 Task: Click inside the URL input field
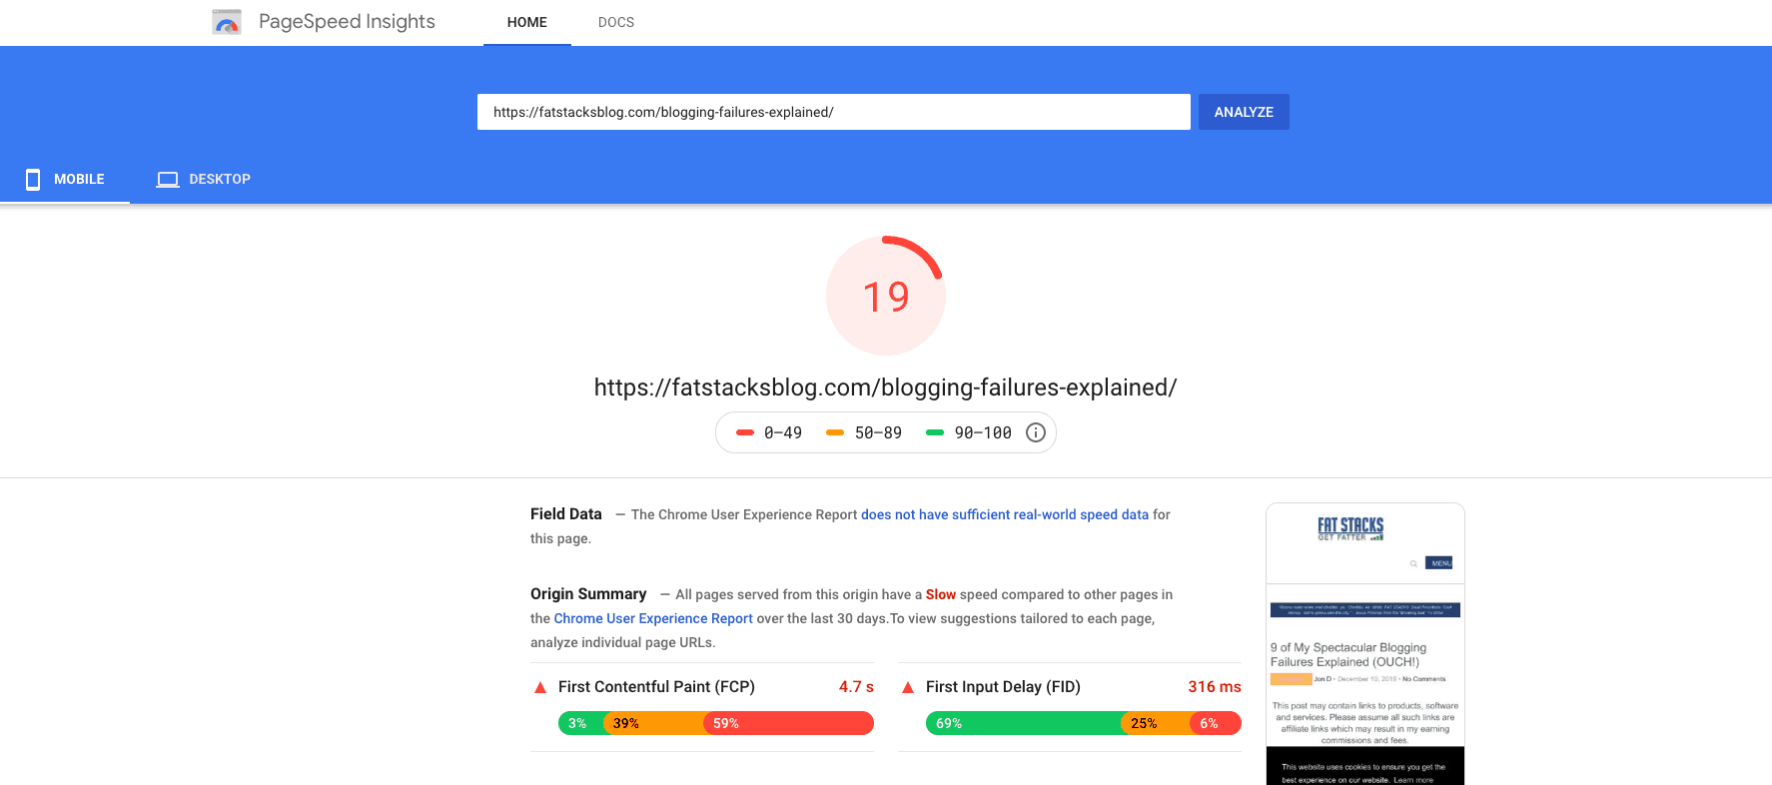tap(833, 111)
